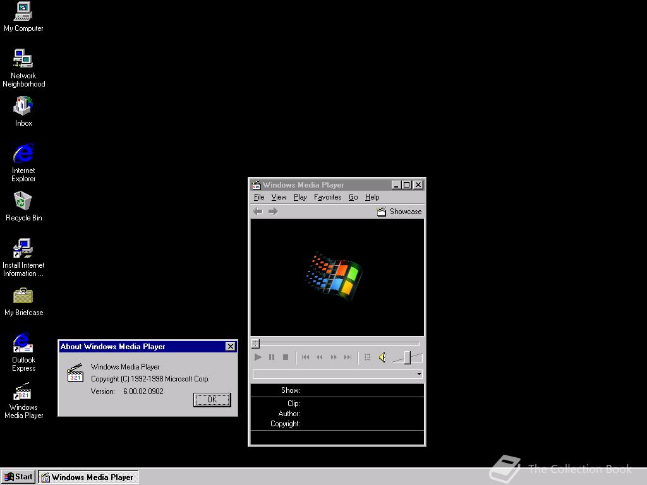Image resolution: width=647 pixels, height=485 pixels.
Task: Click the Copyright: label in info panel
Action: tap(285, 424)
